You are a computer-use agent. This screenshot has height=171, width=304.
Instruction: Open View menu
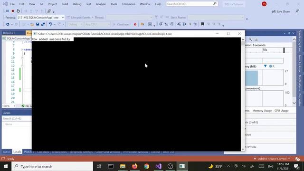tap(32, 4)
